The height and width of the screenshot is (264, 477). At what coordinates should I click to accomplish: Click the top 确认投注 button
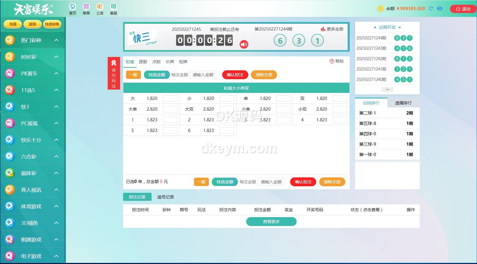(235, 75)
